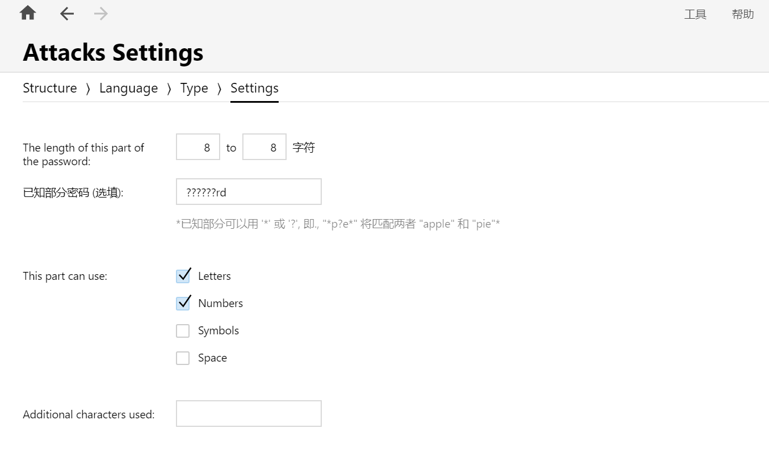Go to the Type step
This screenshot has width=769, height=470.
(194, 88)
